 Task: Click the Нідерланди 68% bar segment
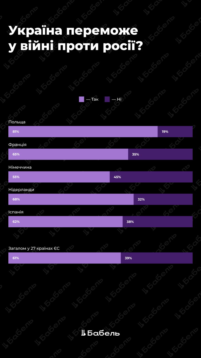pyautogui.click(x=71, y=199)
